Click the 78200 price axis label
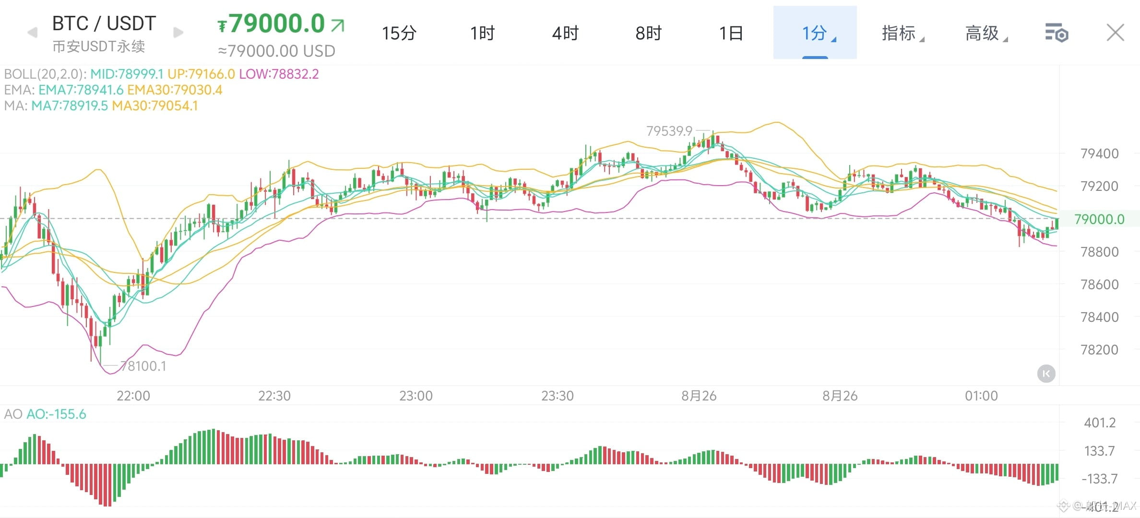 [1099, 350]
